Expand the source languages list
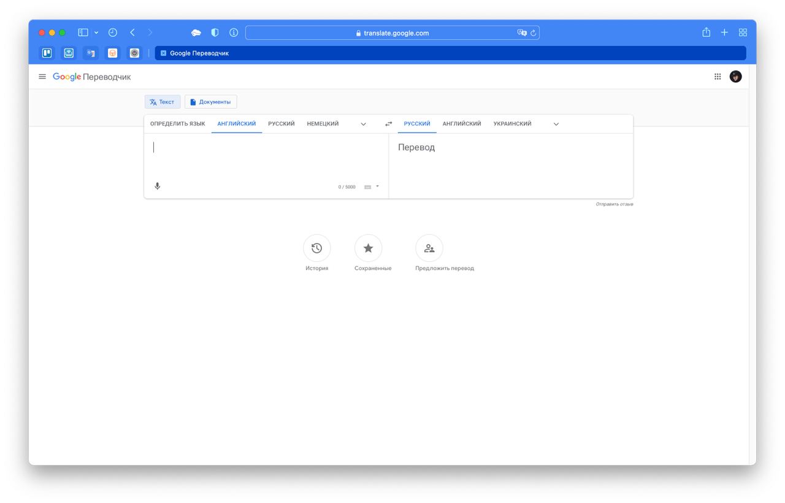This screenshot has width=785, height=503. [x=363, y=125]
